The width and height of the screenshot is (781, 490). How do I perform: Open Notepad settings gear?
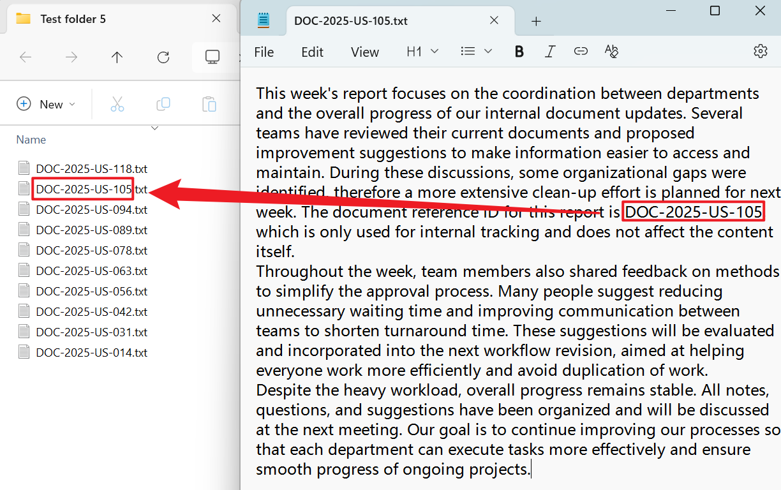tap(760, 52)
